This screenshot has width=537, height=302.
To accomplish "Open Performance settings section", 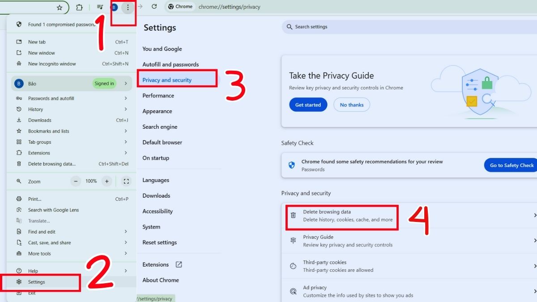I will coord(158,96).
